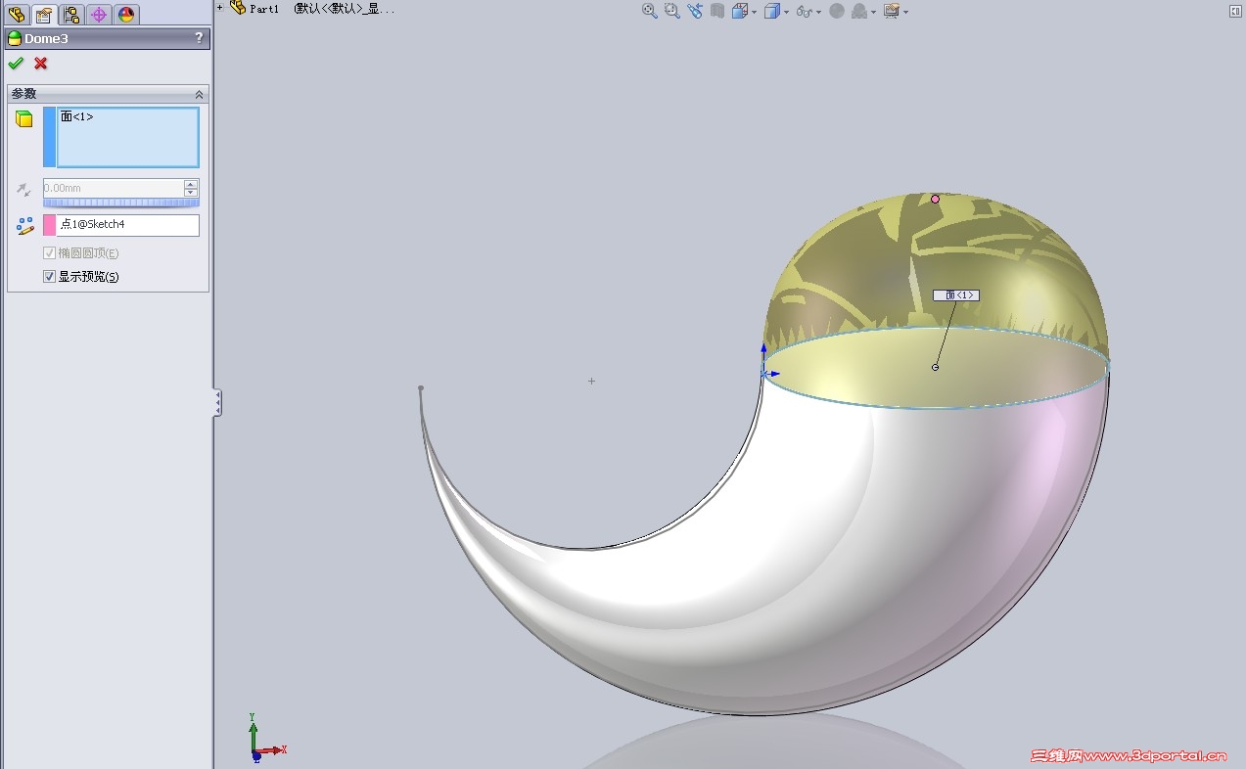Image resolution: width=1246 pixels, height=769 pixels.
Task: Select the 面<1> entry in face list
Action: tap(77, 116)
